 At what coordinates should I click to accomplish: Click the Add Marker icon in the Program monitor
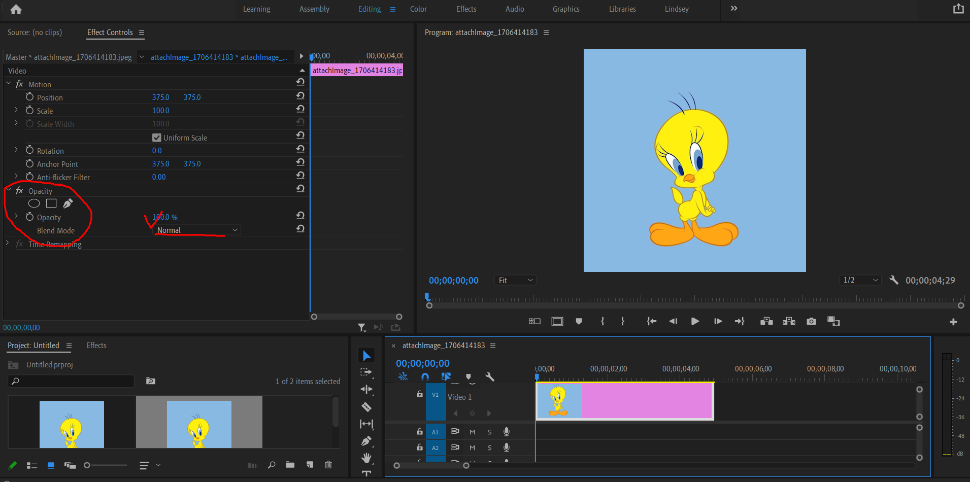(579, 321)
